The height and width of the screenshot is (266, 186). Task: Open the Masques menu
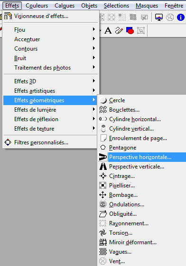pos(147,6)
